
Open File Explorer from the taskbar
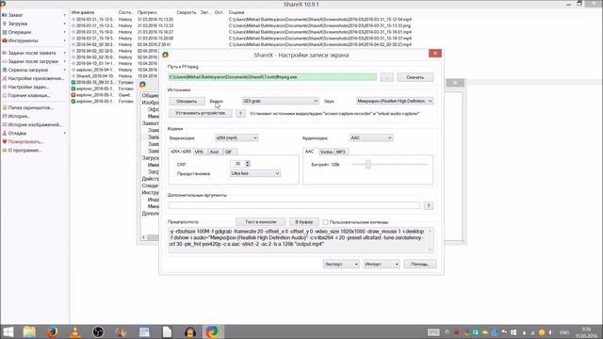[29, 331]
